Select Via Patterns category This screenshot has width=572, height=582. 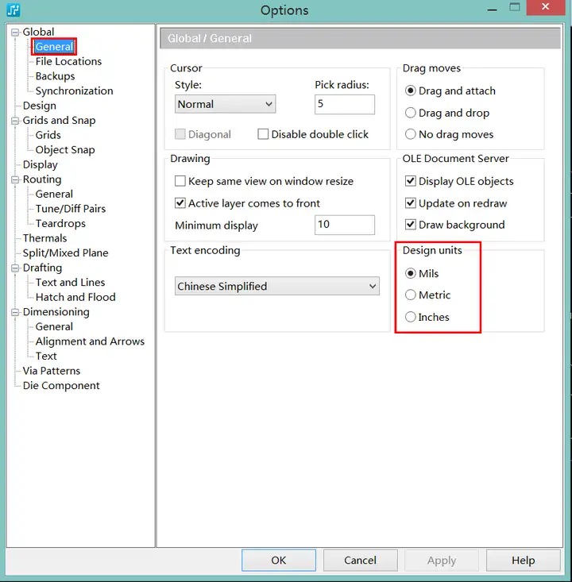point(52,371)
